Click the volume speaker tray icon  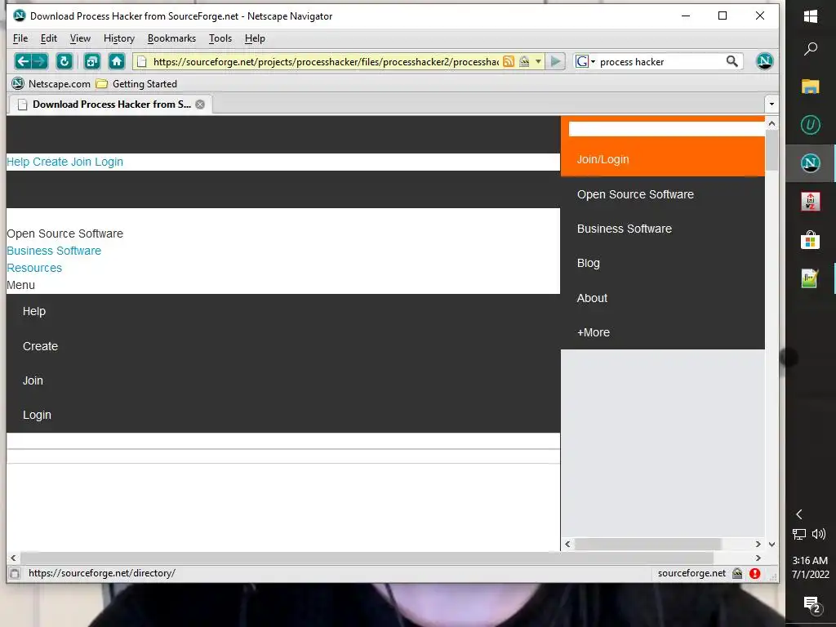(818, 534)
